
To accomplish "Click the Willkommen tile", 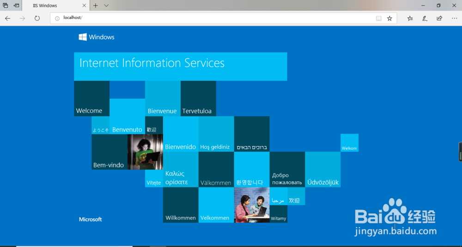I will pyautogui.click(x=181, y=205).
